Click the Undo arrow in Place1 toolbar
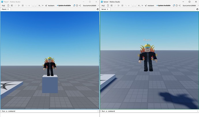 (x=26, y=5)
